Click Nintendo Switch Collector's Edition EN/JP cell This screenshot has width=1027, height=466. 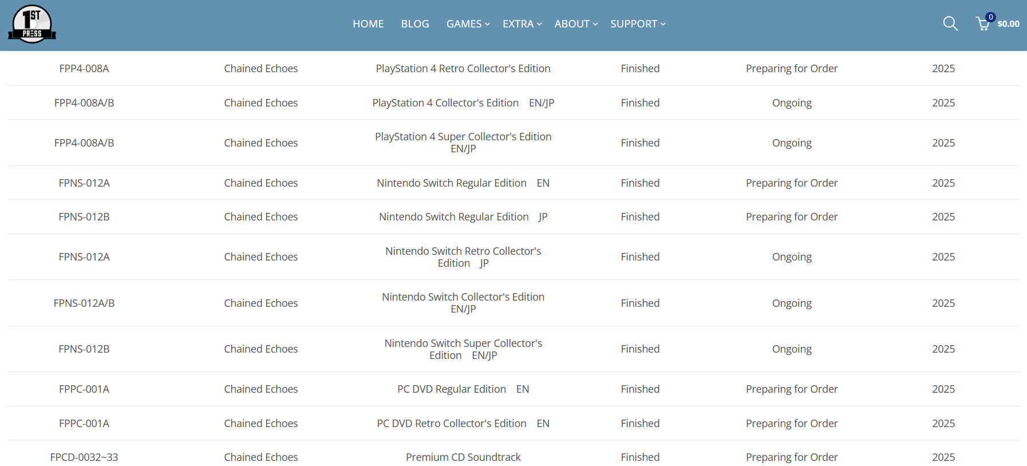pos(463,303)
